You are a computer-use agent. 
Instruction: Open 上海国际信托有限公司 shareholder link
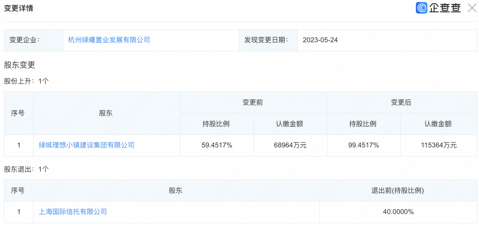pyautogui.click(x=73, y=212)
